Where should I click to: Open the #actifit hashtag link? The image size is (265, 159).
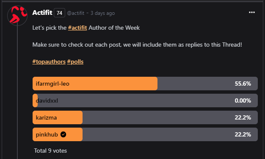tap(77, 28)
